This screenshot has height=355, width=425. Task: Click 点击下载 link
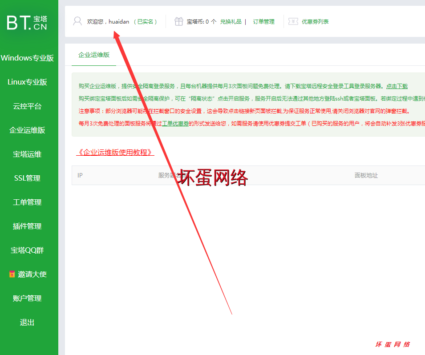397,86
